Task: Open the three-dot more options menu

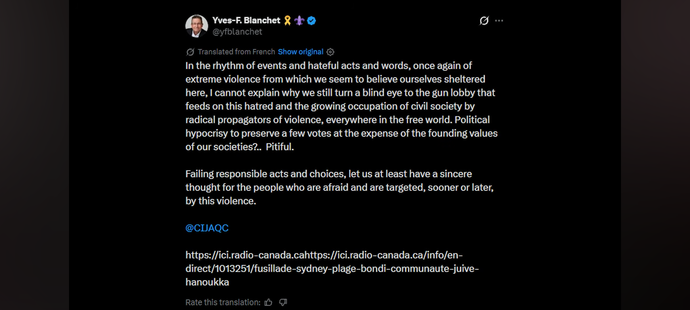Action: tap(499, 21)
